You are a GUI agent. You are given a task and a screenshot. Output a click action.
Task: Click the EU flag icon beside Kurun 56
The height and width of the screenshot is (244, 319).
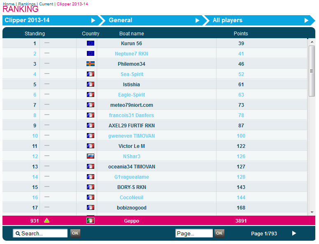click(x=91, y=43)
